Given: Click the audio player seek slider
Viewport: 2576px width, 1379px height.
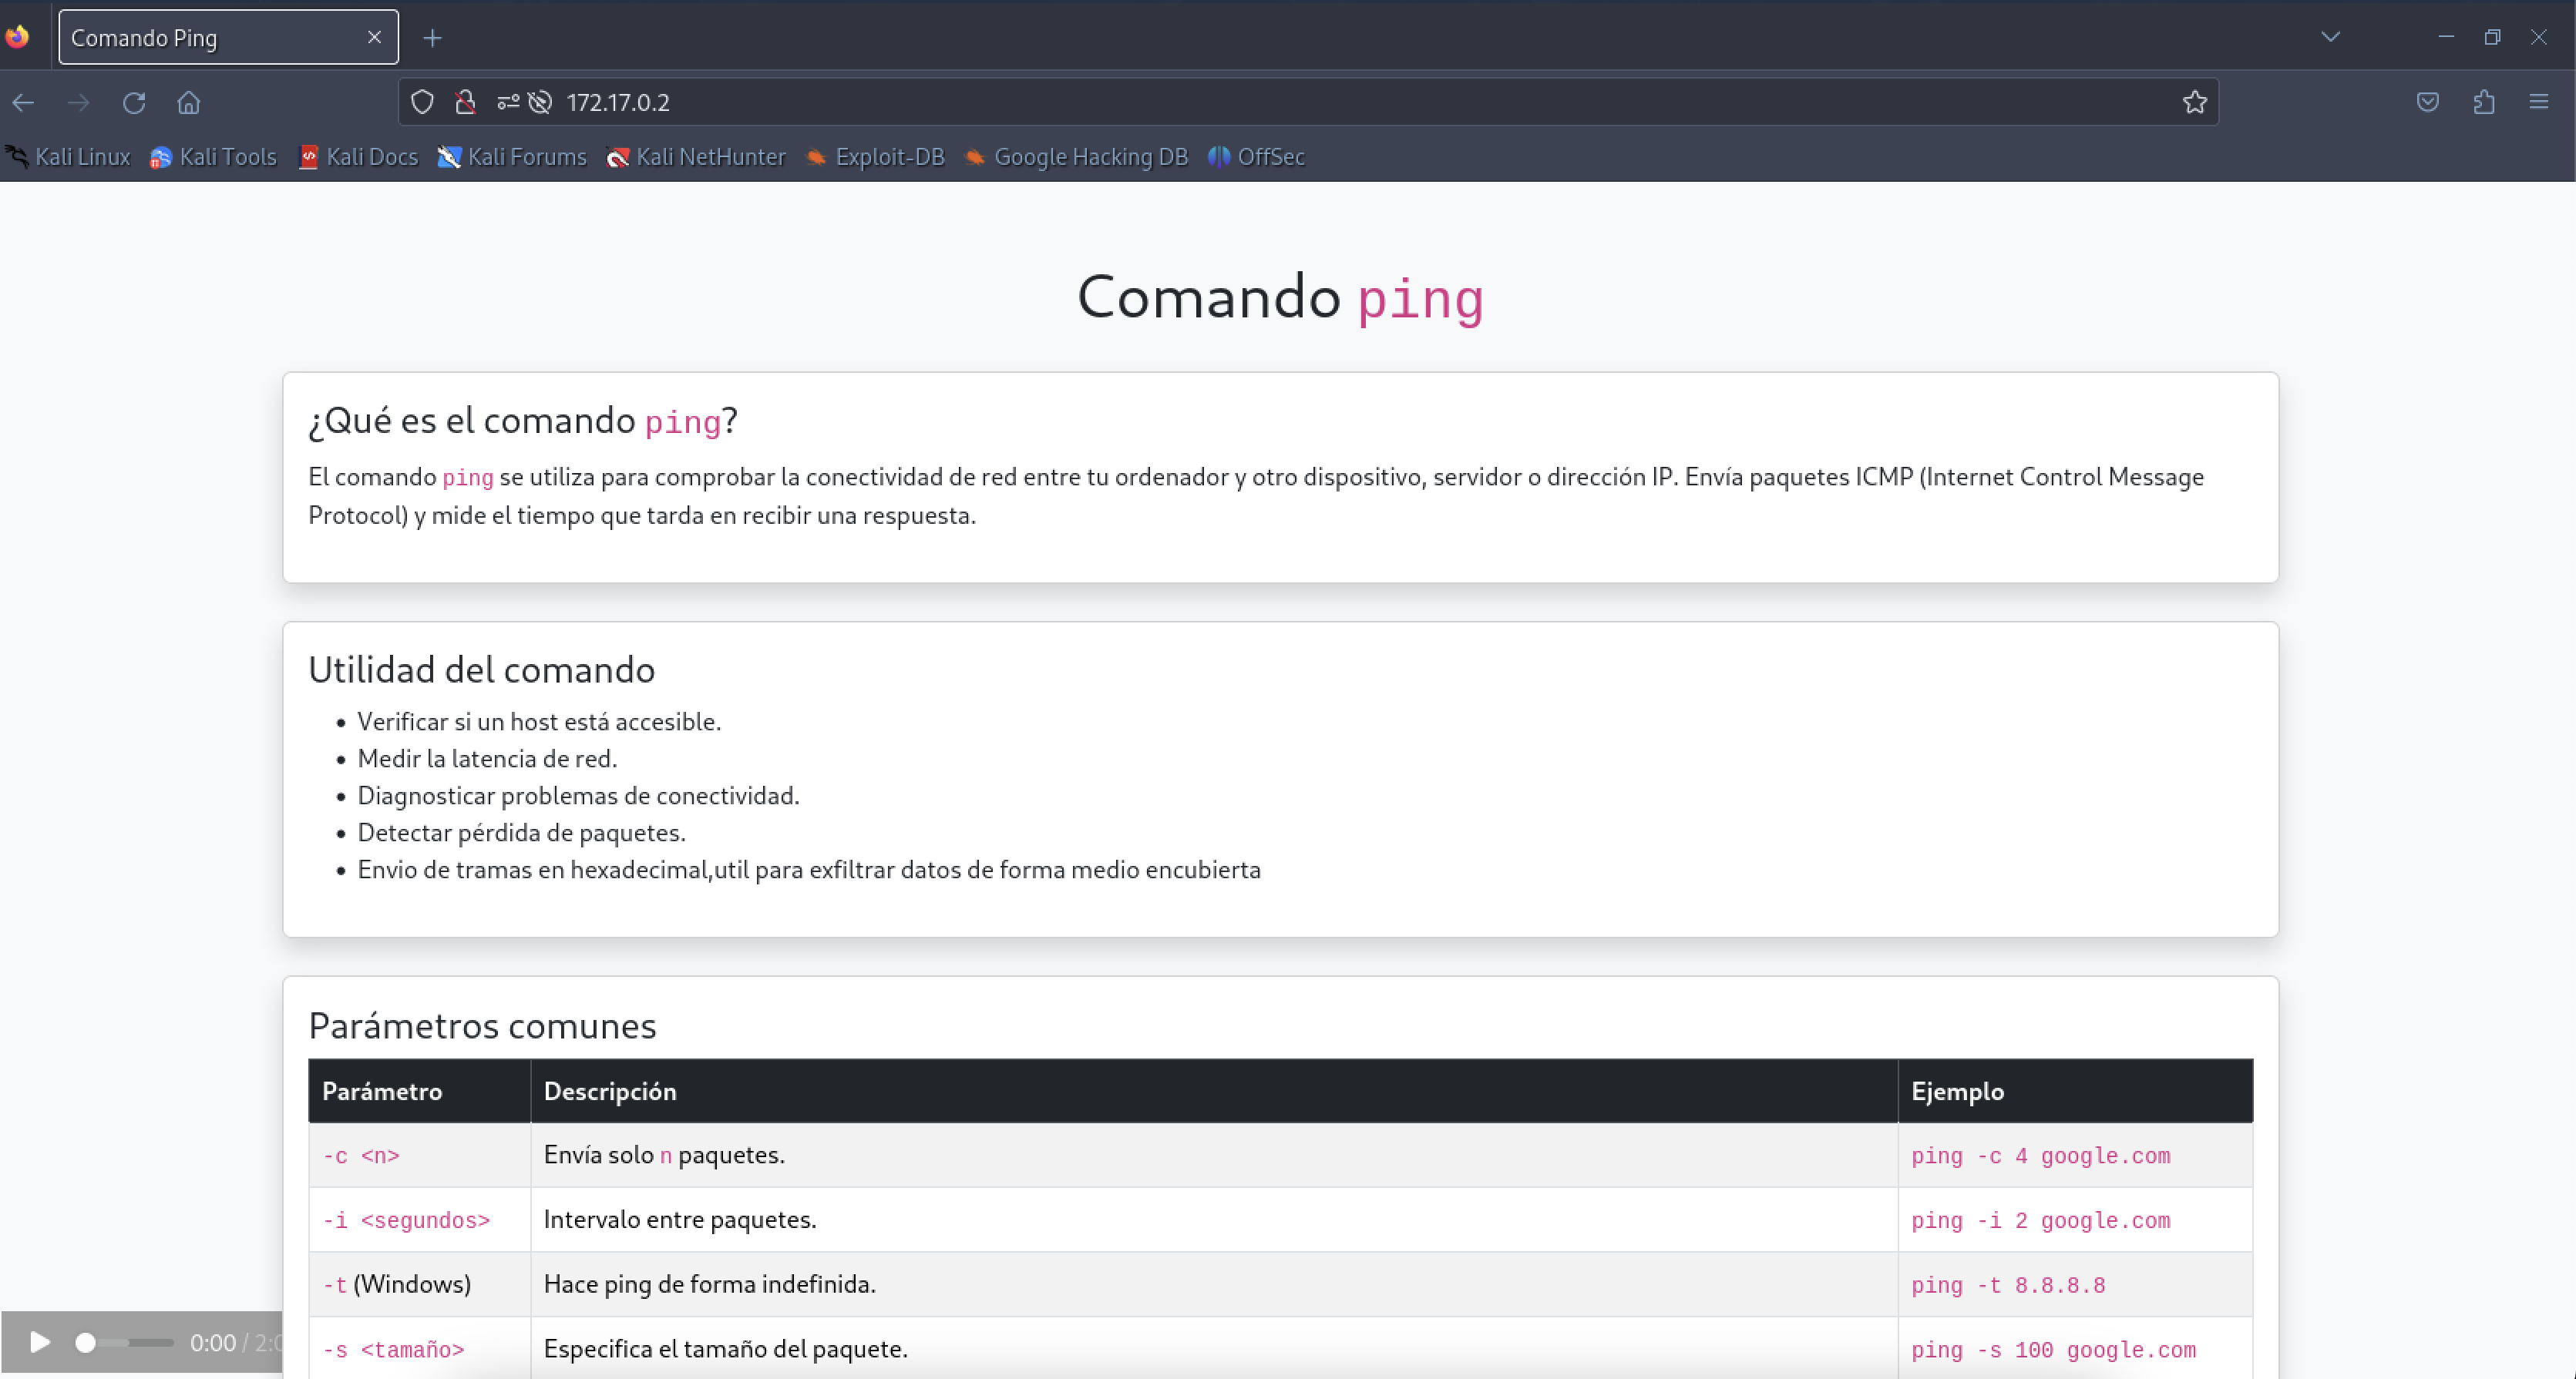Looking at the screenshot, I should (125, 1342).
